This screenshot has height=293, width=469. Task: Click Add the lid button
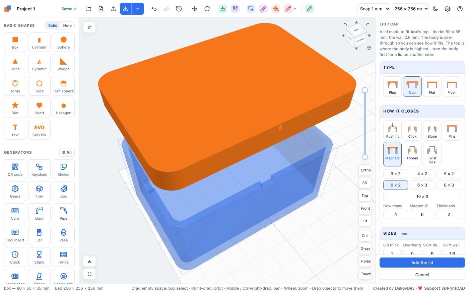click(x=422, y=263)
